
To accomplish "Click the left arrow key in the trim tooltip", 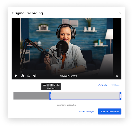I will pyautogui.click(x=48, y=85).
